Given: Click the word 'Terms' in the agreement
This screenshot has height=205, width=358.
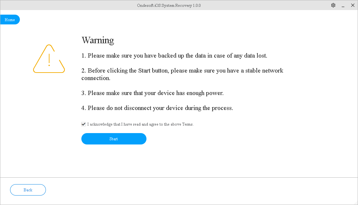Looking at the screenshot, I should 187,124.
